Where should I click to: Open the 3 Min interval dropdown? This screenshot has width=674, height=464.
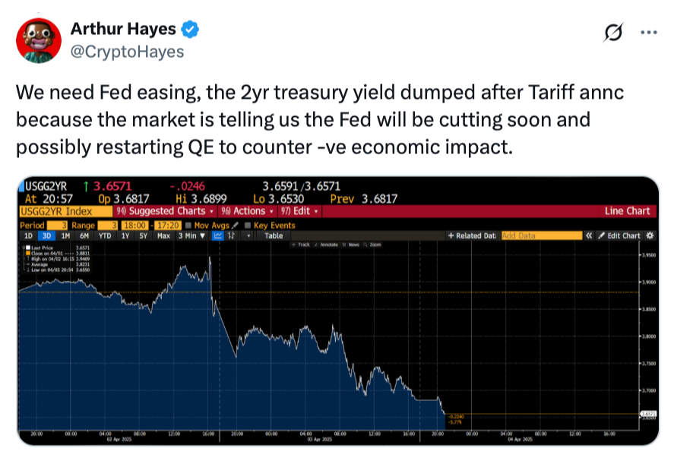191,235
